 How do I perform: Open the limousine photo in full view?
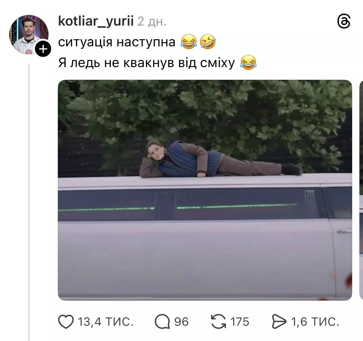[x=205, y=190]
